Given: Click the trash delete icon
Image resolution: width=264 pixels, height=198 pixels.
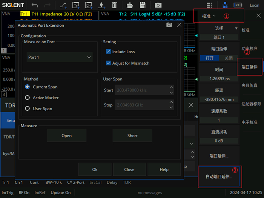Looking at the screenshot, I should [x=114, y=5].
